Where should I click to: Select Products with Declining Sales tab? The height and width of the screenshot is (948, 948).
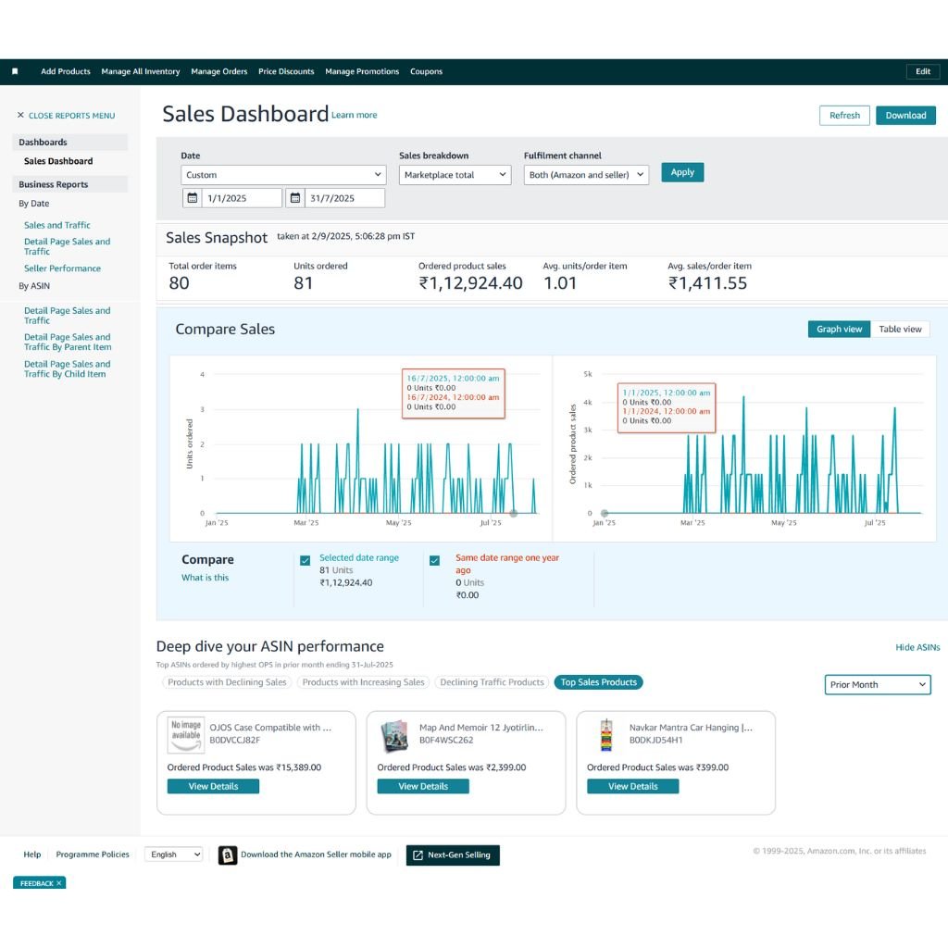pos(227,682)
